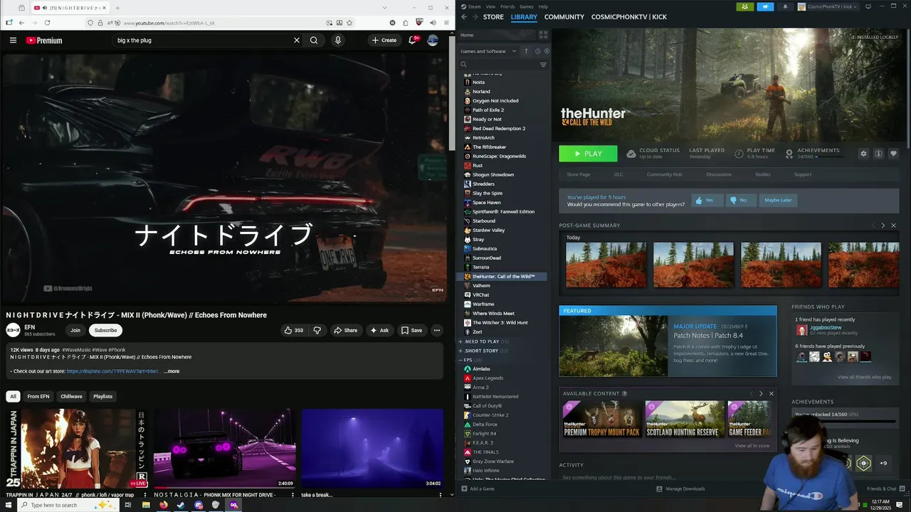Like the NIGHTDRIVE video (353)
This screenshot has height=512, width=911.
click(293, 330)
